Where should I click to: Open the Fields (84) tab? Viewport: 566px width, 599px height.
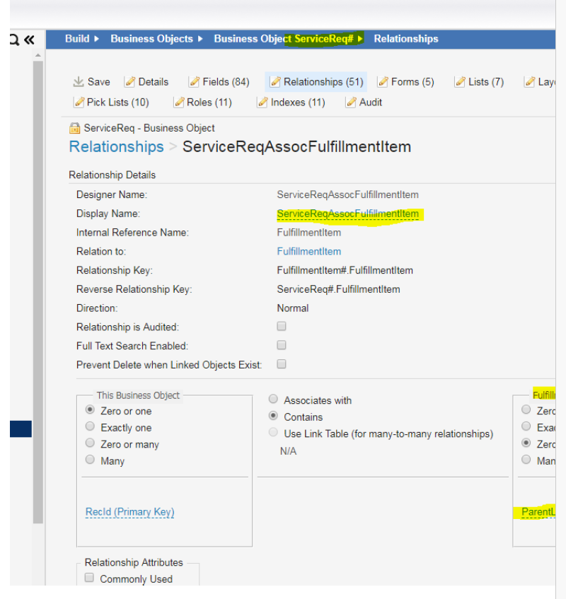click(219, 82)
